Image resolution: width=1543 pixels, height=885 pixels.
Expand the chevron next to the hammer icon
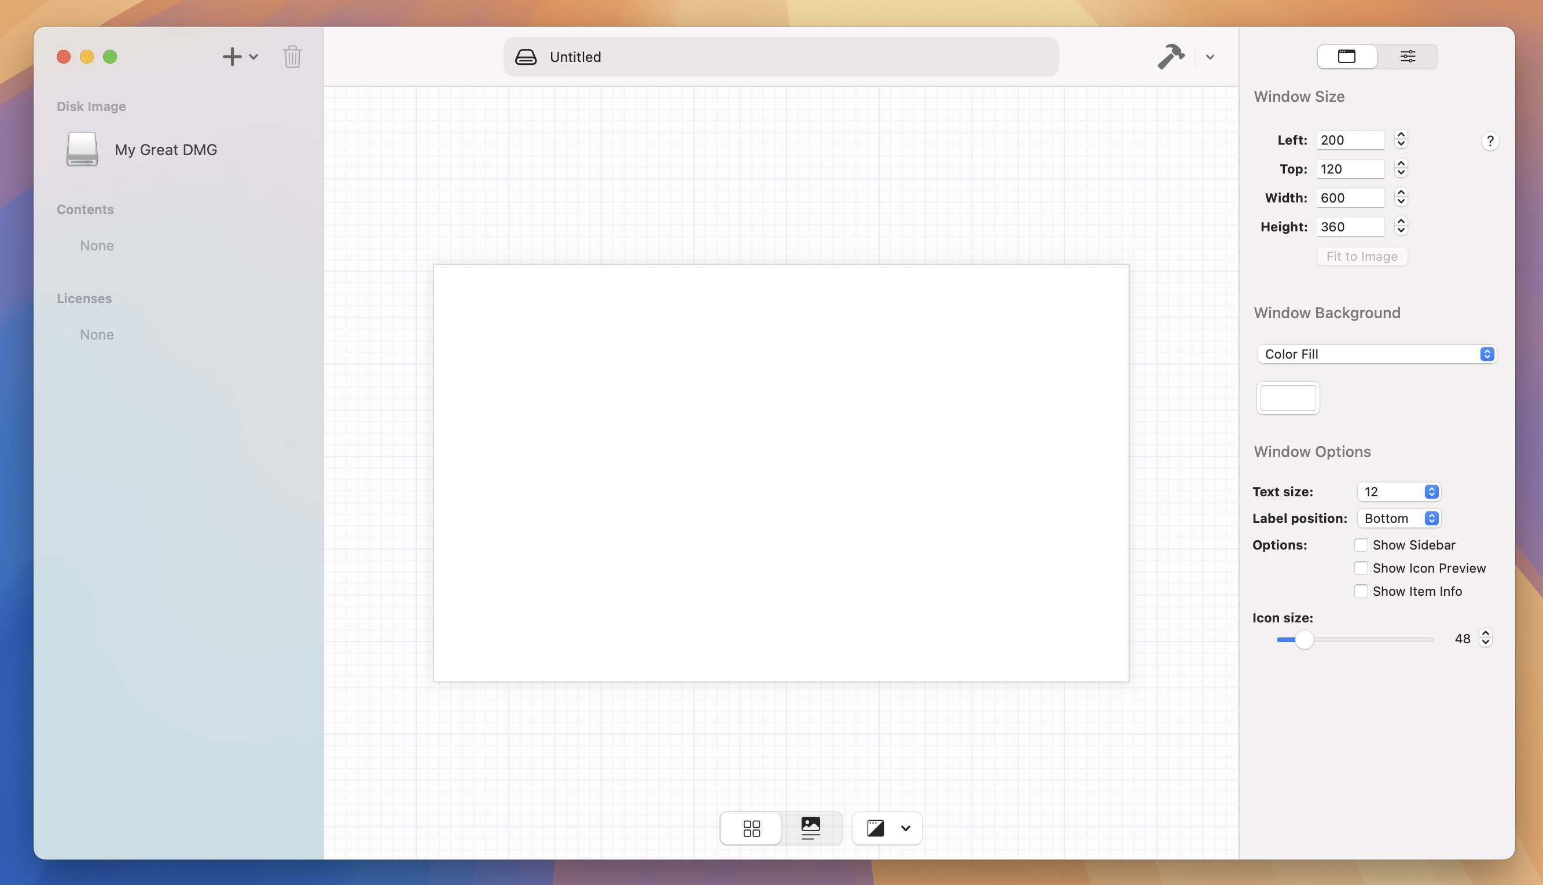point(1210,57)
